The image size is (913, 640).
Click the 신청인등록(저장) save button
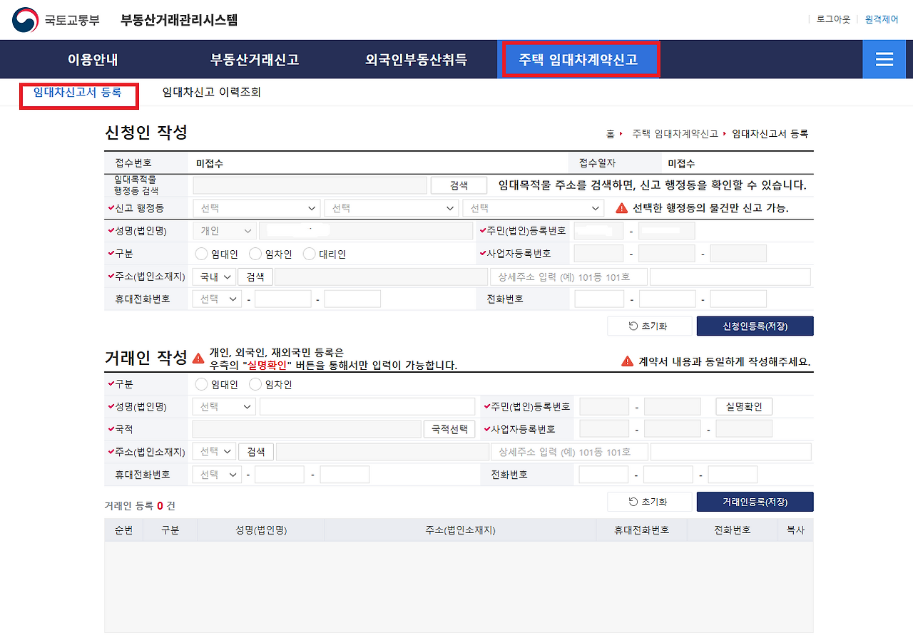(755, 325)
